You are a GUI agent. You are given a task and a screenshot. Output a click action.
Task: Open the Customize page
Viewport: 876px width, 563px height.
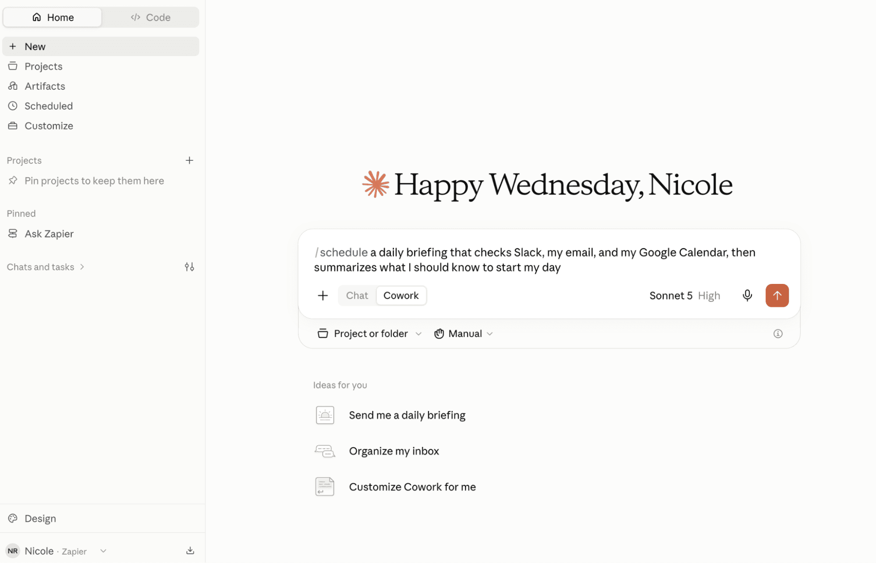100,126
